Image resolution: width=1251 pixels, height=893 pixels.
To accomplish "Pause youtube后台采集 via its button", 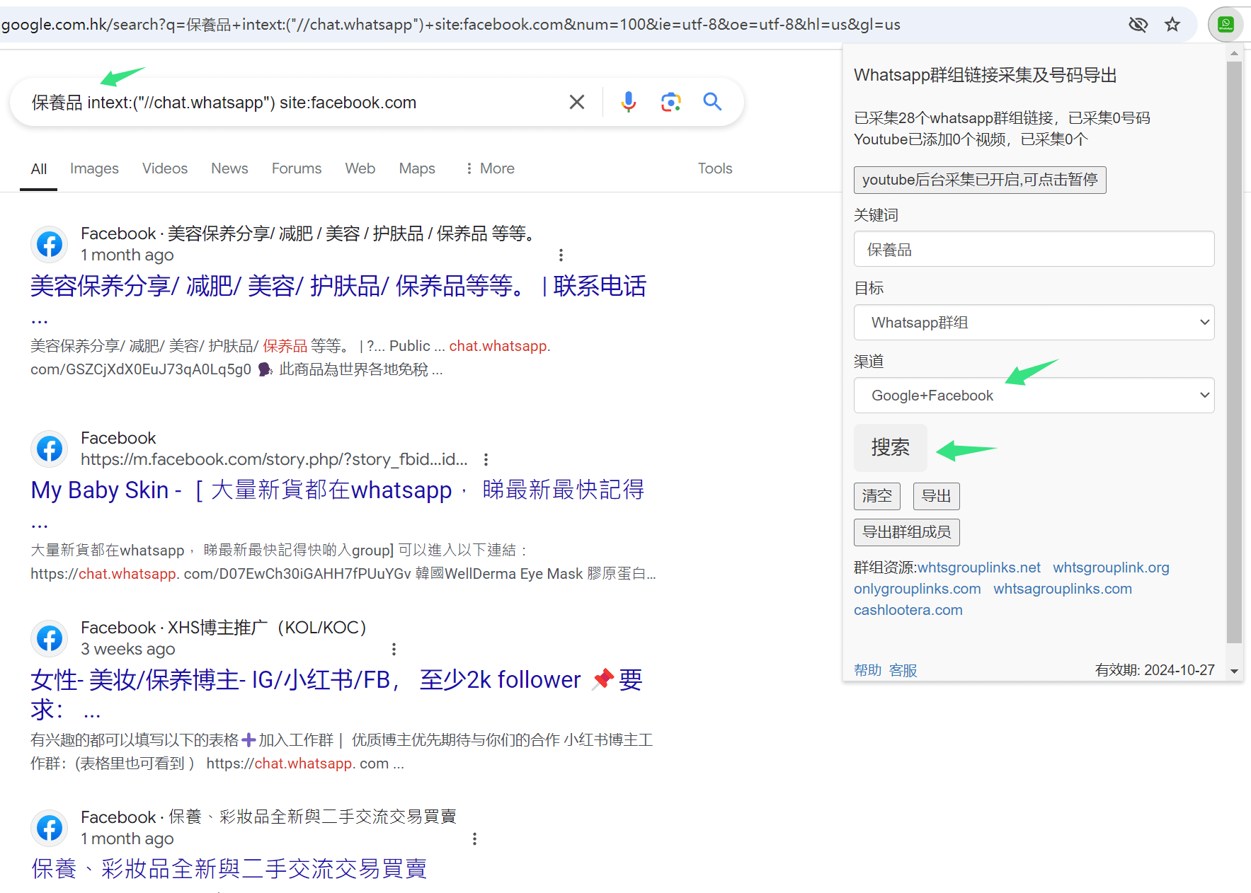I will [x=980, y=180].
